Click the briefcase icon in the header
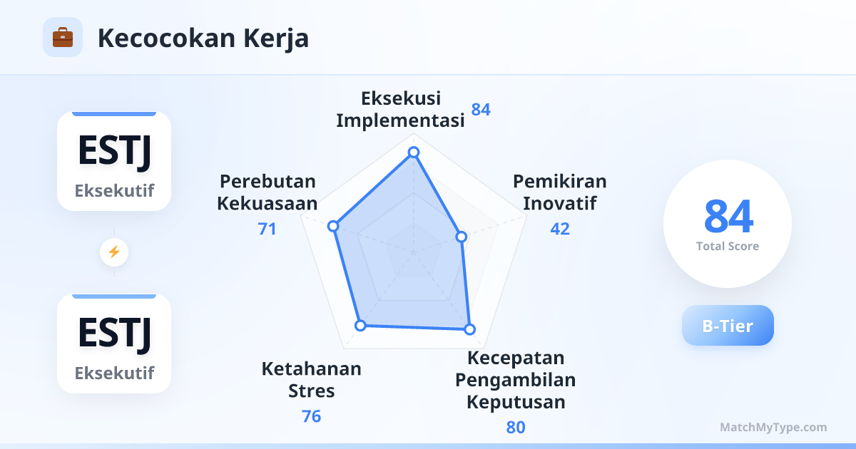 [63, 37]
